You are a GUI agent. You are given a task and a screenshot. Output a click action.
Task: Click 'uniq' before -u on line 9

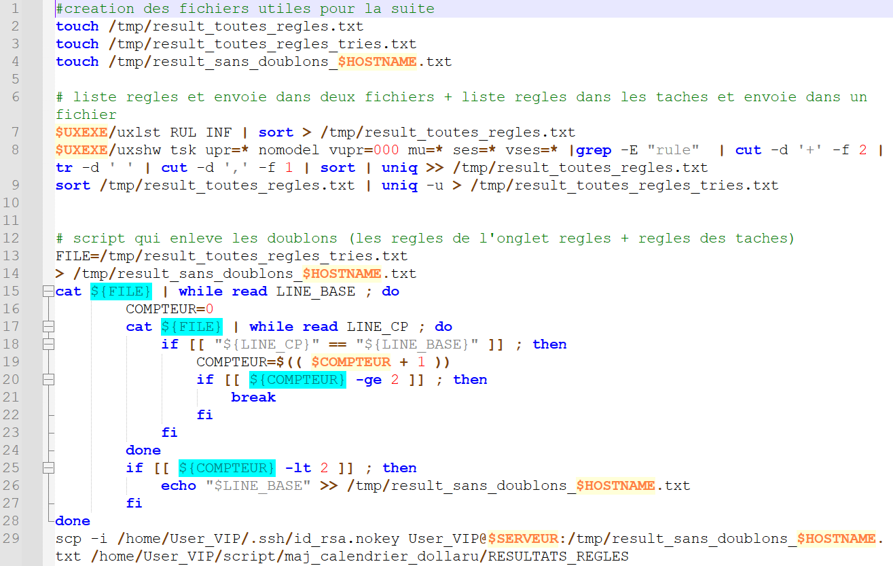pyautogui.click(x=399, y=185)
